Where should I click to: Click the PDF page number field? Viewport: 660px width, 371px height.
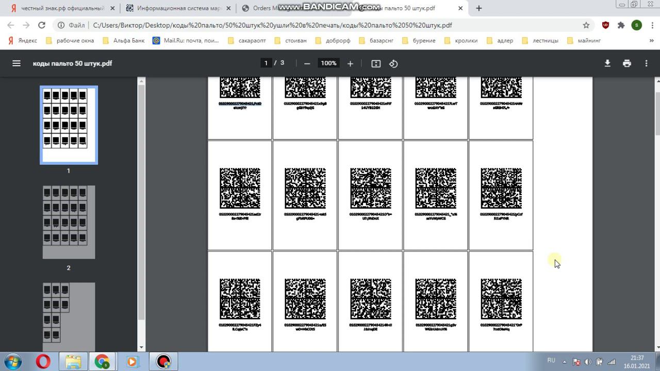(266, 63)
